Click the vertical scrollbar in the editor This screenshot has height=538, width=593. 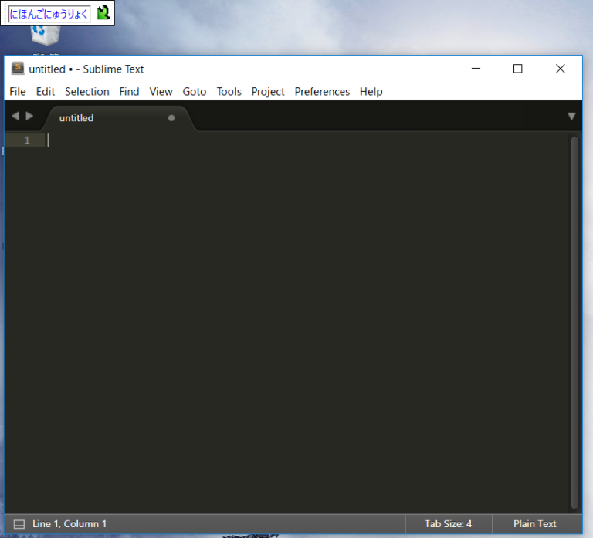(574, 323)
